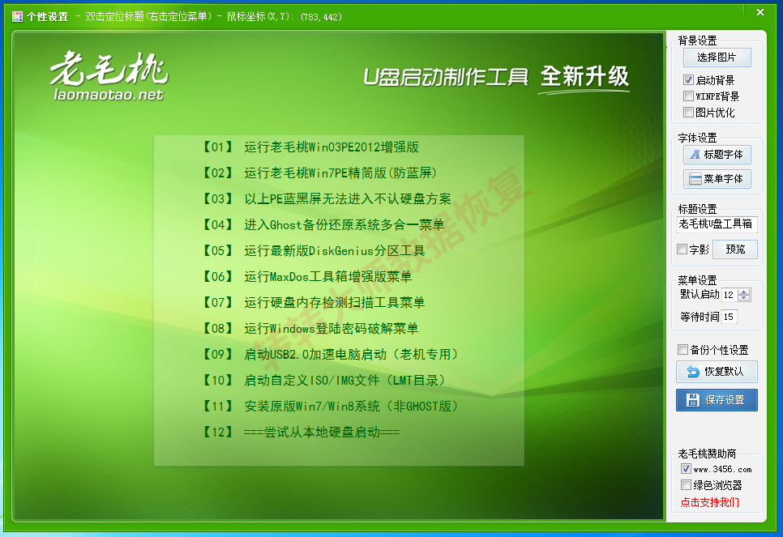Increase 默认启动 with spinner up arrow
The width and height of the screenshot is (783, 537).
tap(744, 292)
